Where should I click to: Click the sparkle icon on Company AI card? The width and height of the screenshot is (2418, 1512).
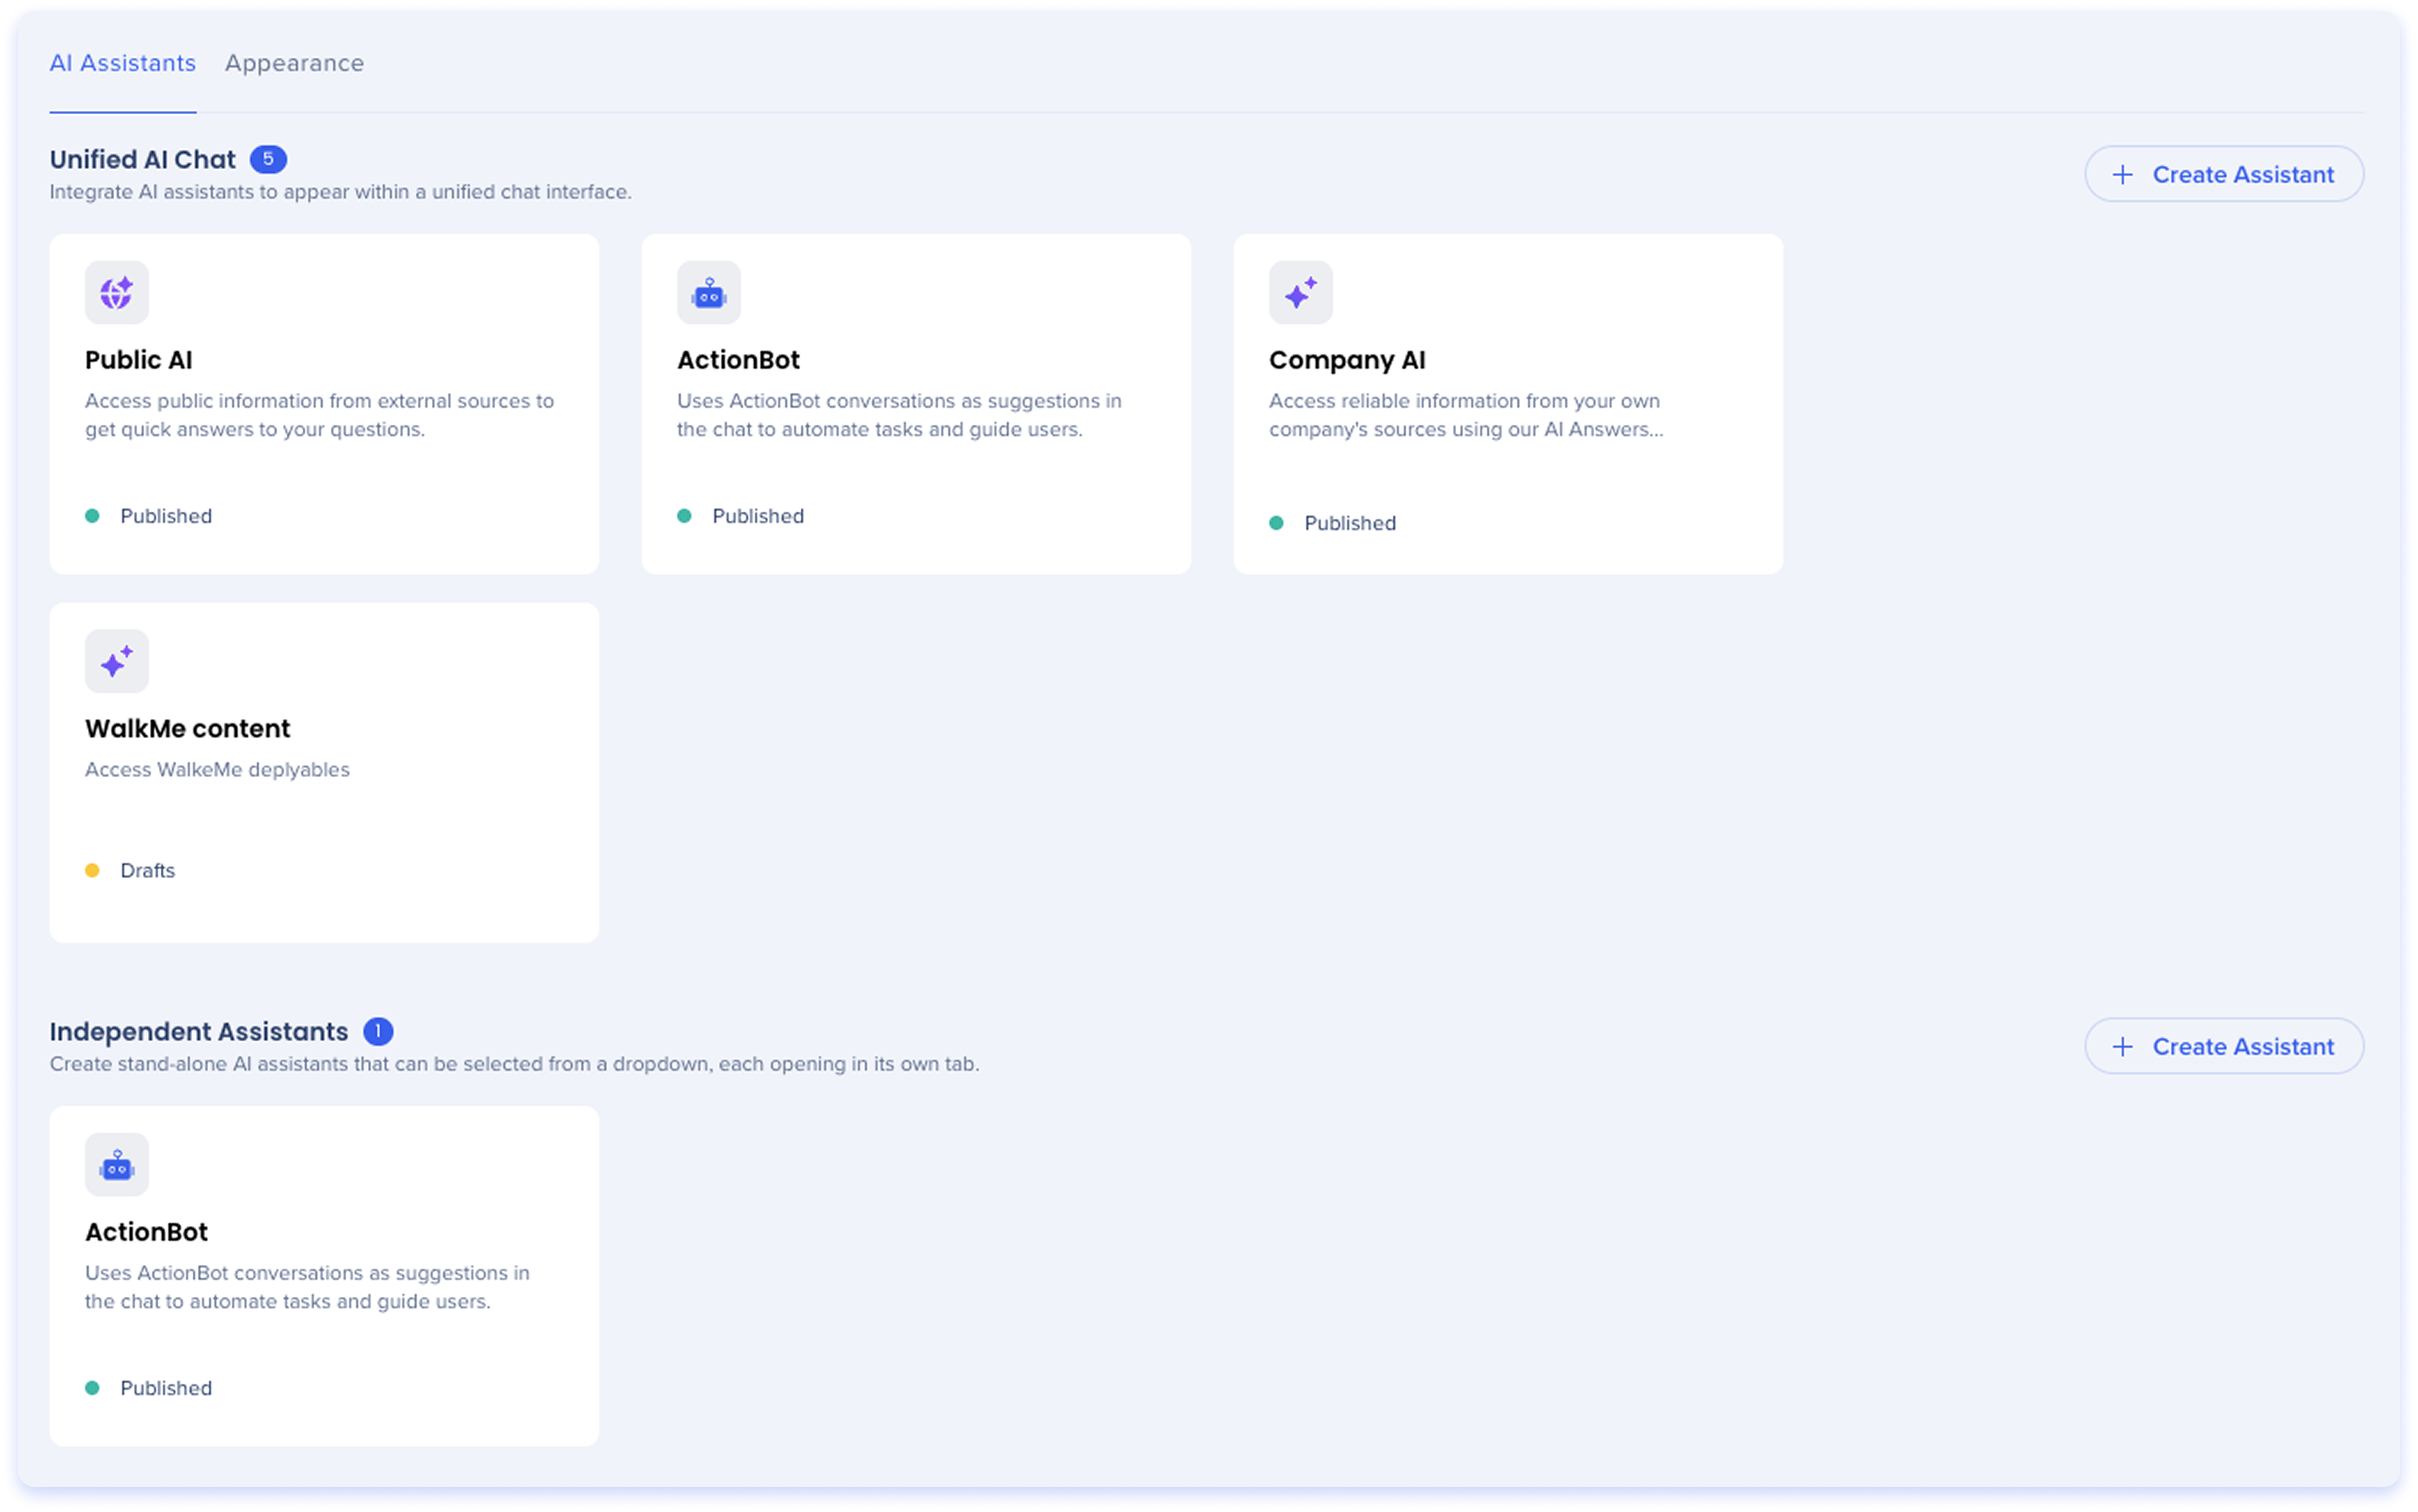point(1301,293)
